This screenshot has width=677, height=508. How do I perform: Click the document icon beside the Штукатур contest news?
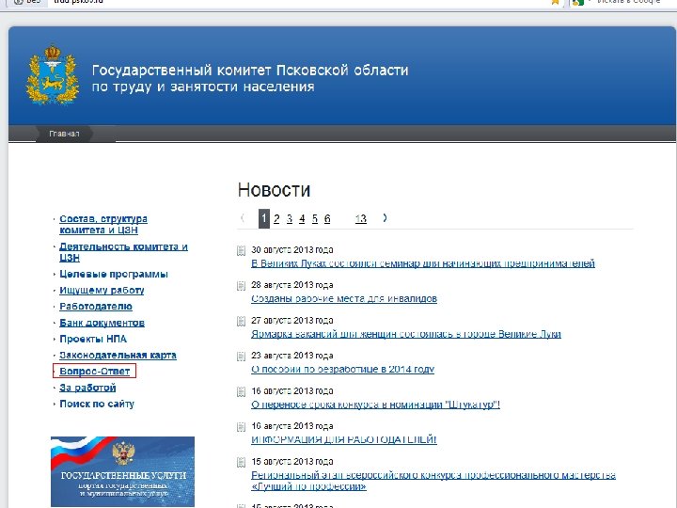pos(241,391)
